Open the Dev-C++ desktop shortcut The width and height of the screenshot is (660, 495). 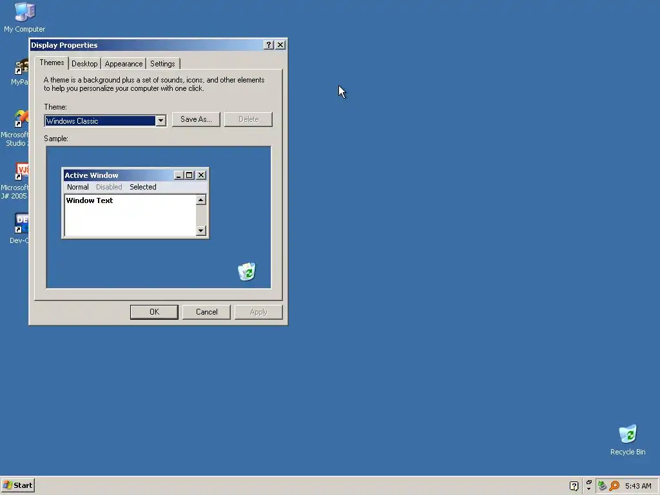[20, 229]
